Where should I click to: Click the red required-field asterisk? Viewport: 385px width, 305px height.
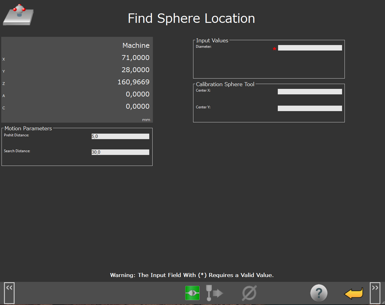click(x=274, y=49)
